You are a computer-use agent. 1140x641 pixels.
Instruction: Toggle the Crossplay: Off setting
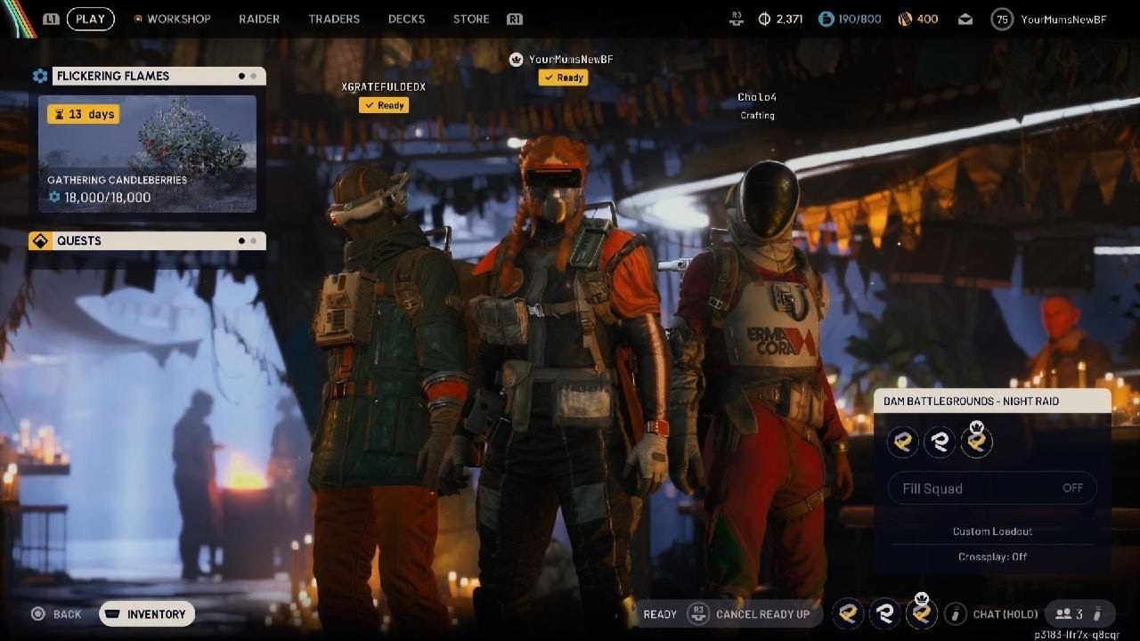[x=992, y=557]
